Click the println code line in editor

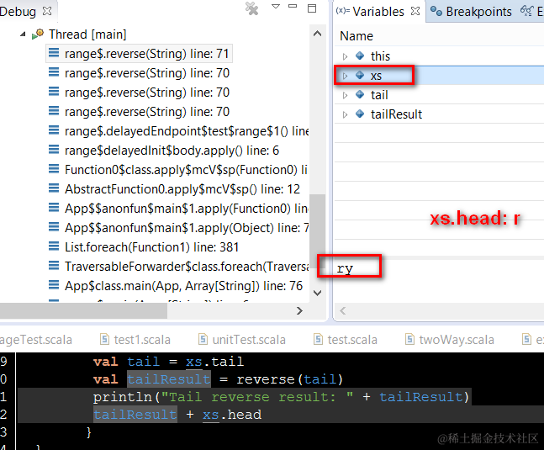[281, 397]
